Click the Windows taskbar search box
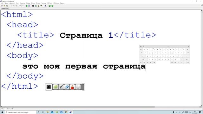Viewport: 203px width, 114px height. [x=21, y=112]
